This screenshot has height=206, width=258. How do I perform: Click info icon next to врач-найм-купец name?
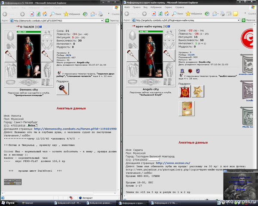pos(169,26)
